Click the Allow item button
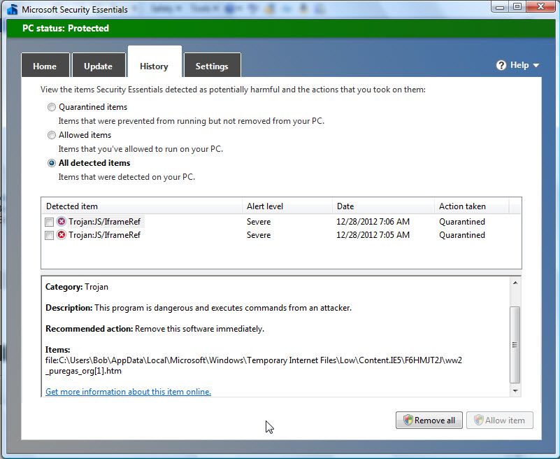This screenshot has height=459, width=560. click(500, 420)
